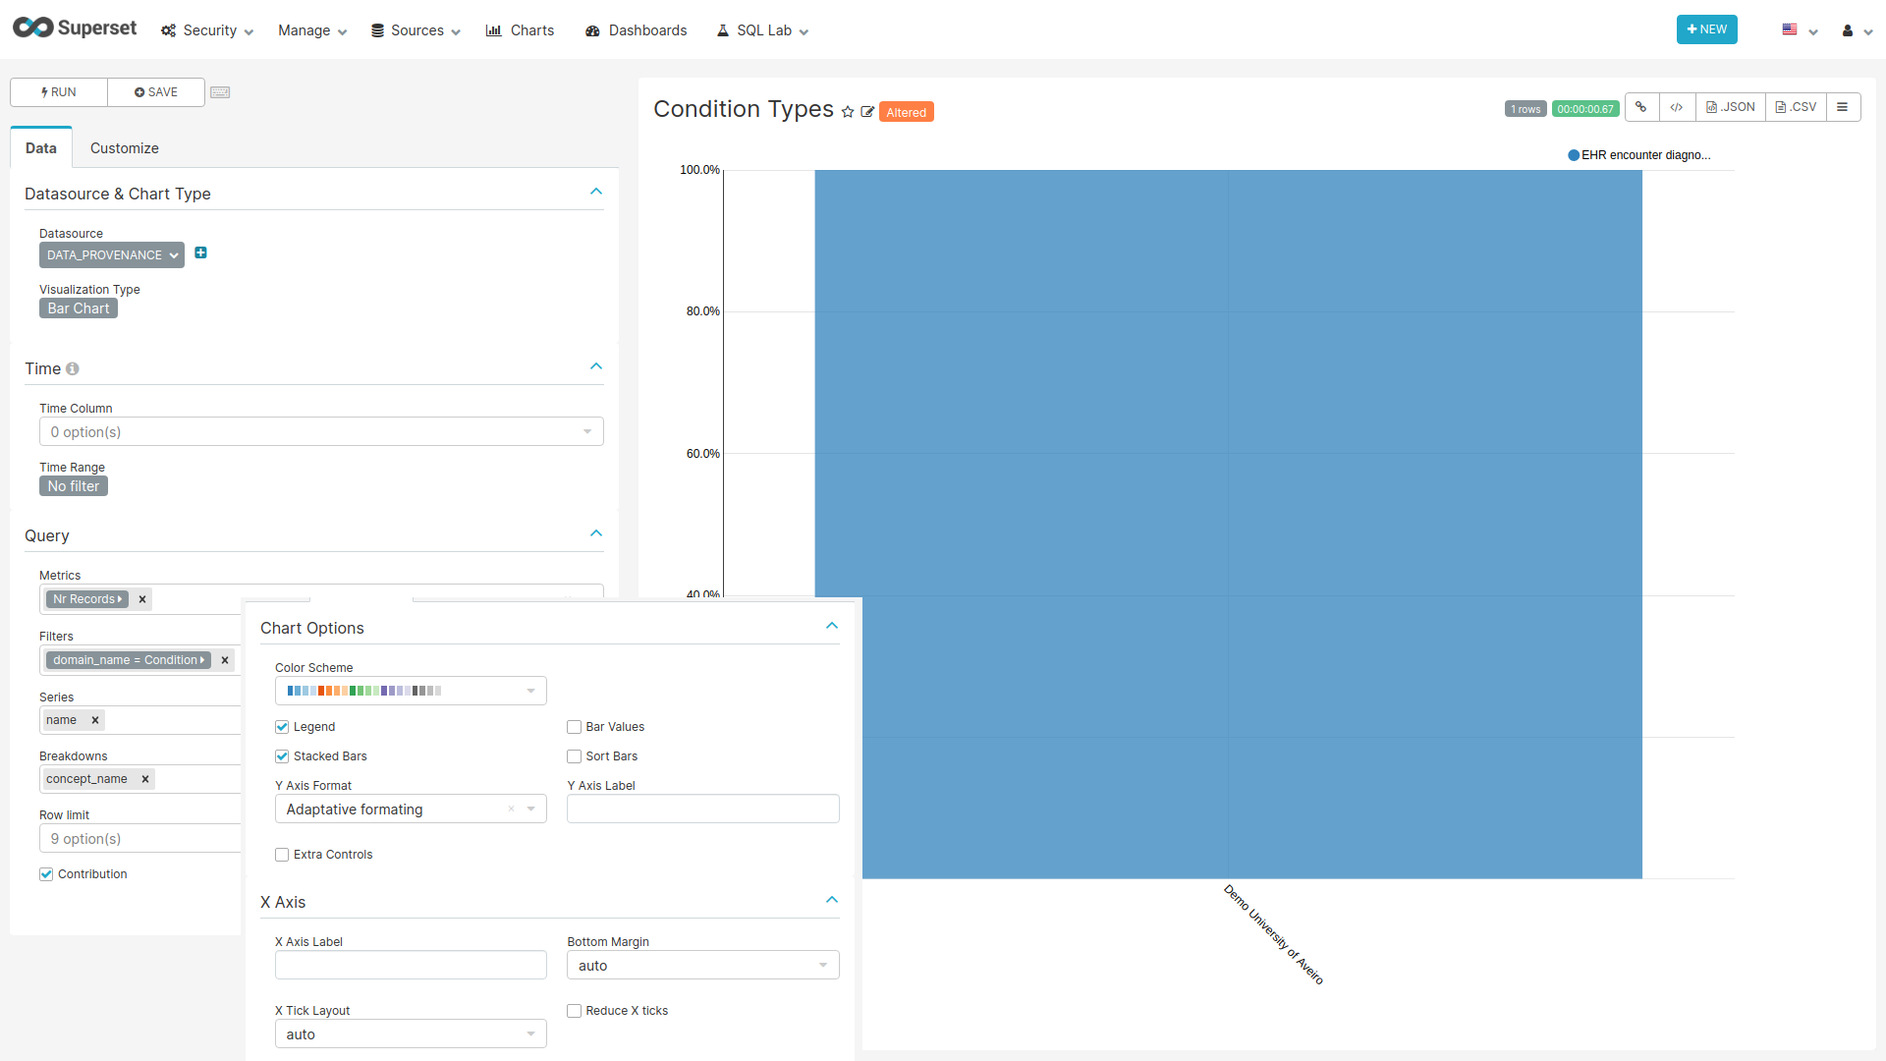Open the Bottom Margin dropdown
The image size is (1886, 1061).
click(702, 966)
